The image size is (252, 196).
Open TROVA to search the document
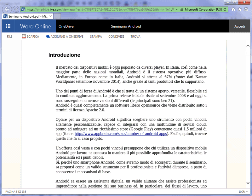[135, 36]
